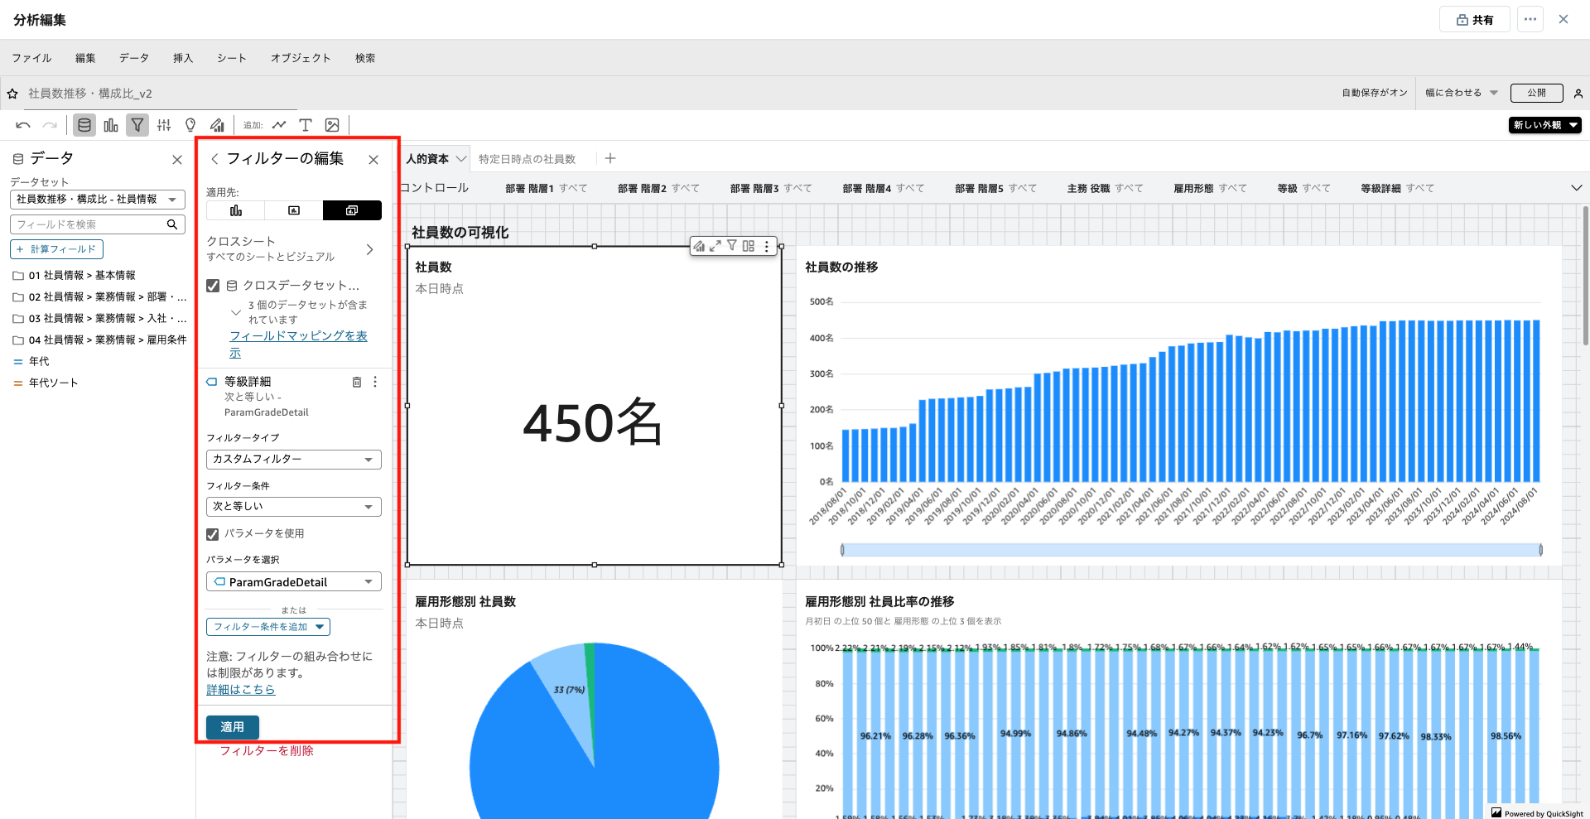Click the date range slider under 社員数の推移
Screen dimensions: 1590x819
point(1191,550)
